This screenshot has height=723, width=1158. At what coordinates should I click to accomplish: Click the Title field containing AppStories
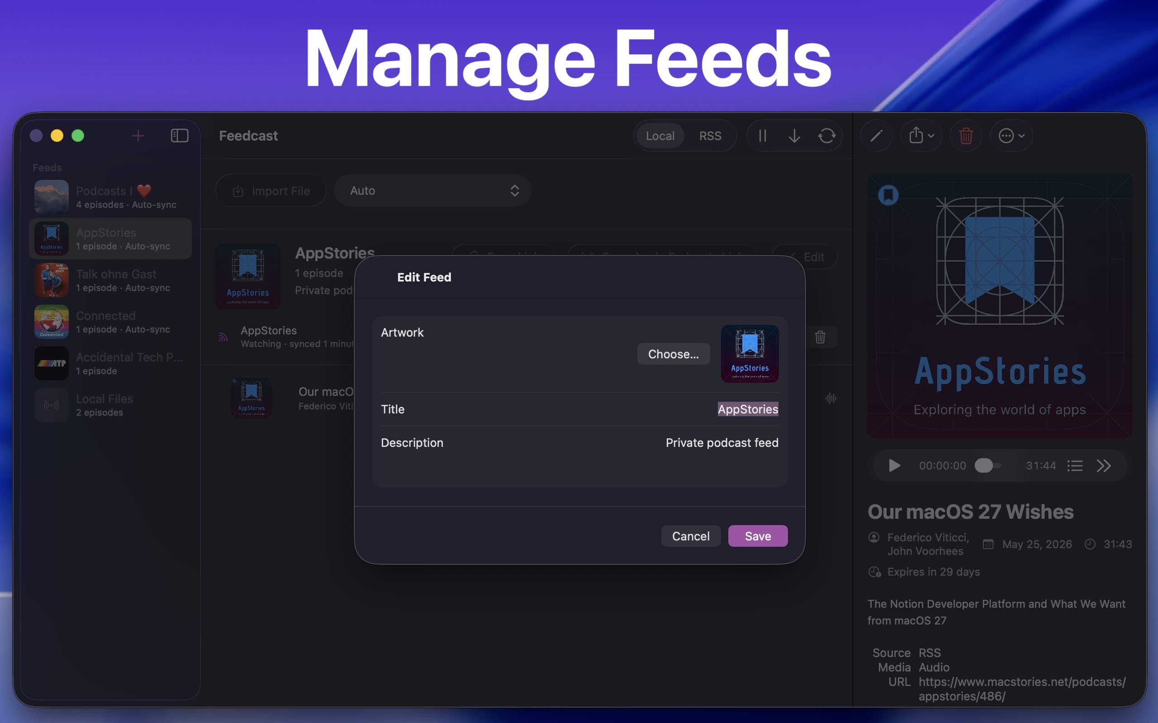tap(748, 409)
